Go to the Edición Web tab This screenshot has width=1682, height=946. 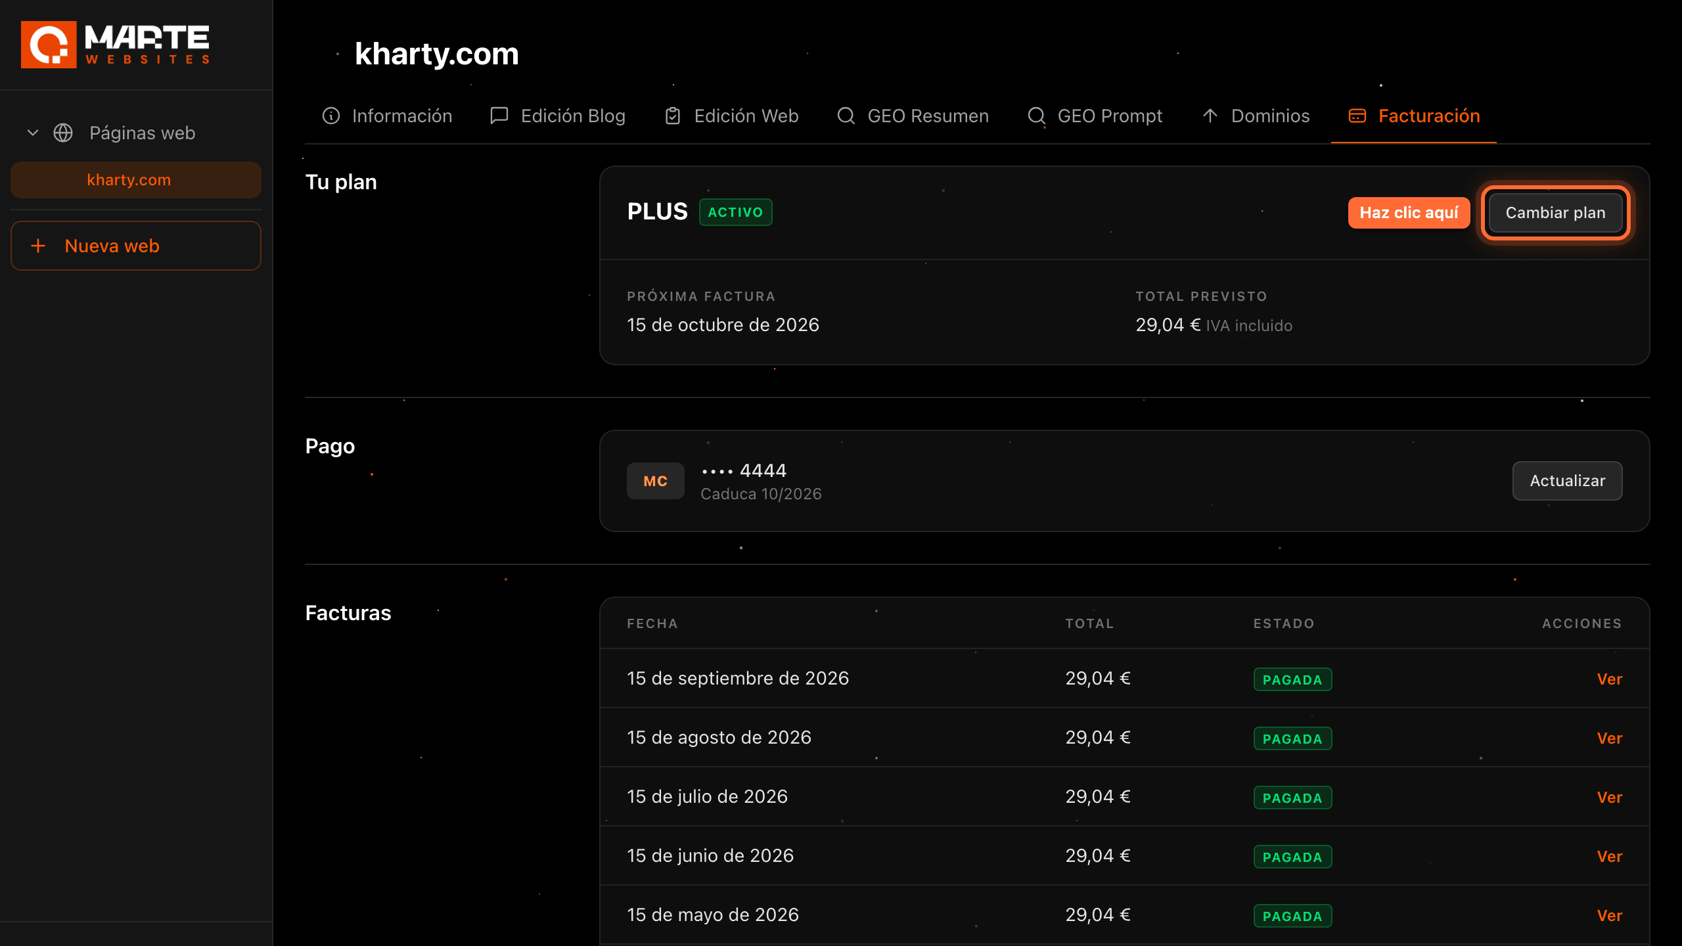tap(731, 116)
